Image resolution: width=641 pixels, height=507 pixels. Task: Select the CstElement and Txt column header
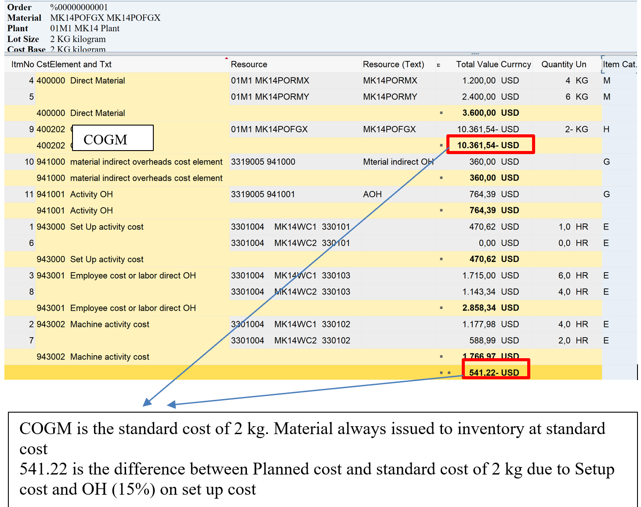coord(74,65)
